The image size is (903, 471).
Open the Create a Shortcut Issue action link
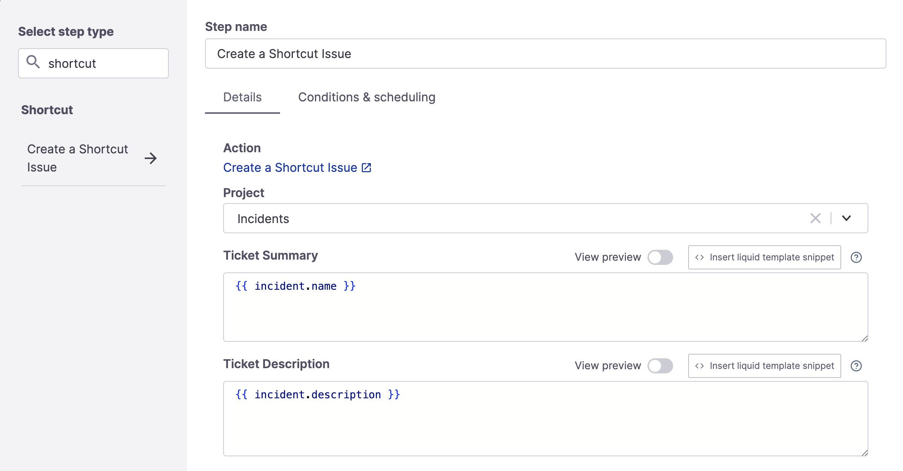[x=297, y=167]
